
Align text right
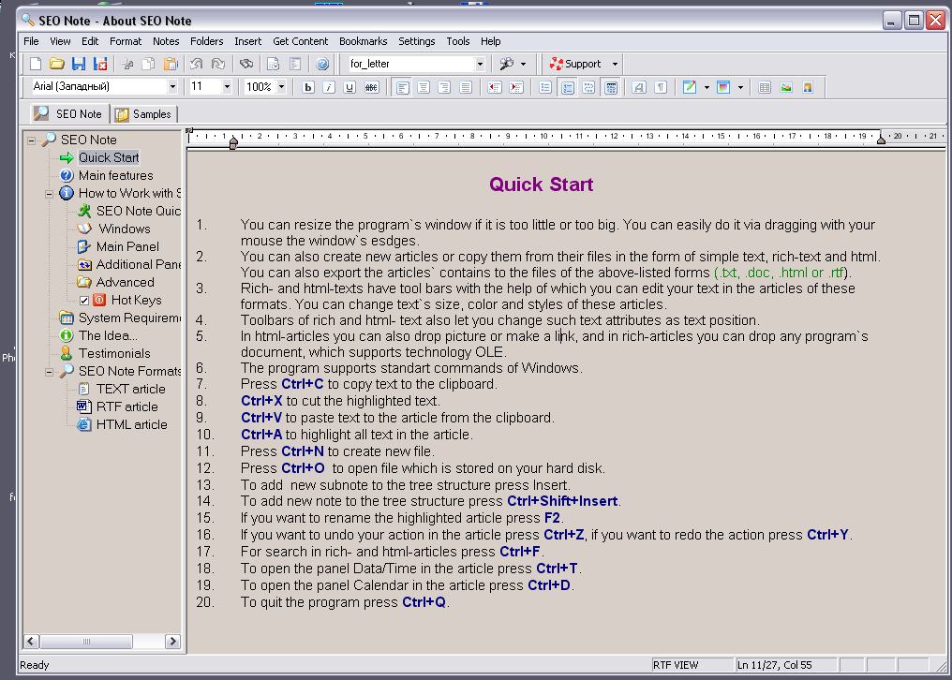(444, 87)
